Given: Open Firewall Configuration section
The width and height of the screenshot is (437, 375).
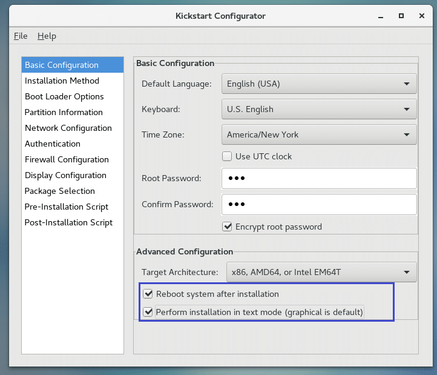Looking at the screenshot, I should pos(67,159).
